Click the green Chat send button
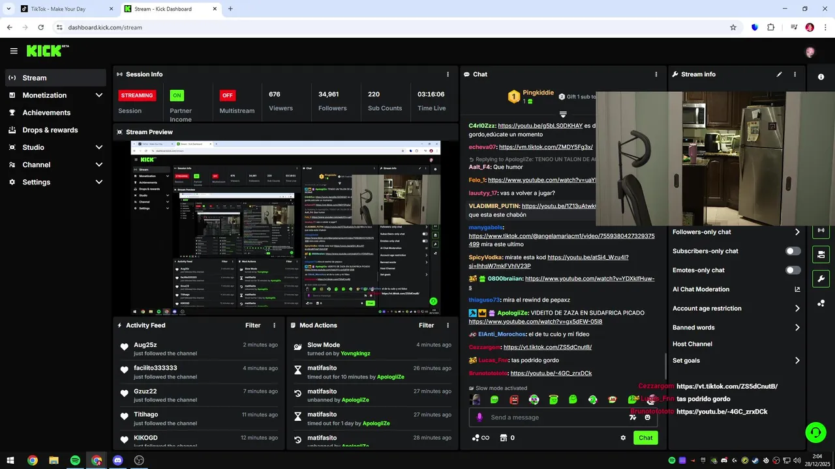The image size is (835, 469). click(x=645, y=438)
